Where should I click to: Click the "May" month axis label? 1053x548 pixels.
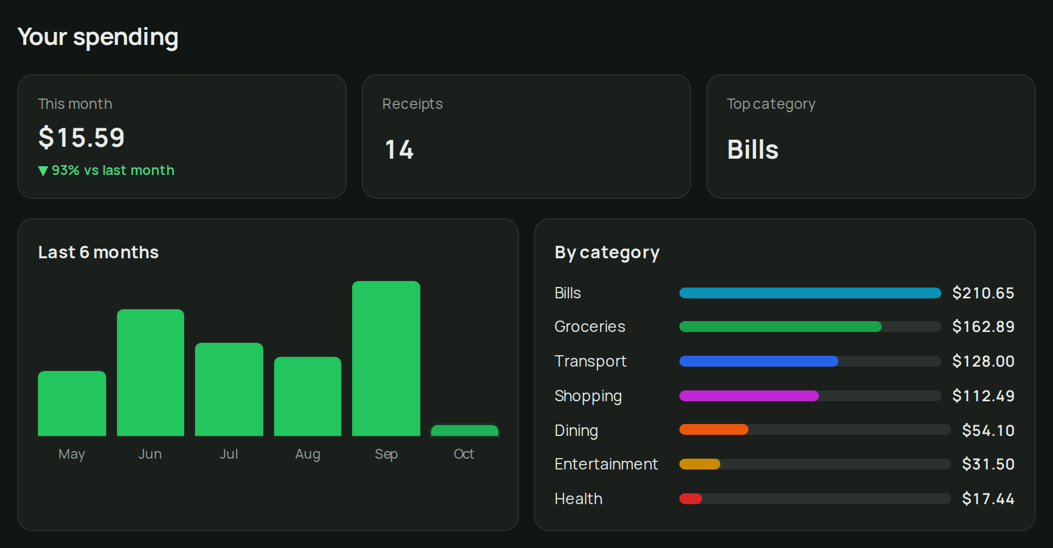pyautogui.click(x=71, y=454)
